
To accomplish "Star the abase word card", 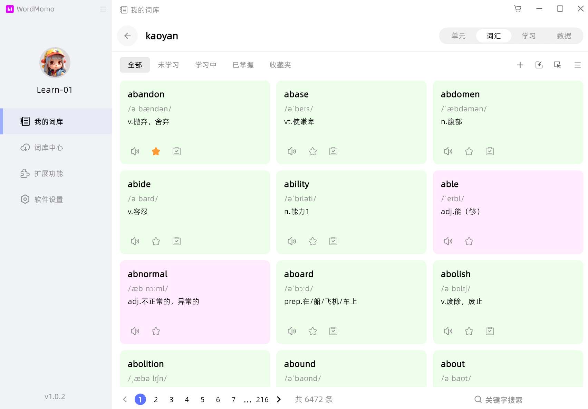I will (312, 151).
